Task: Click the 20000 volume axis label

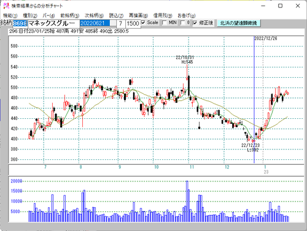Action: click(x=17, y=181)
